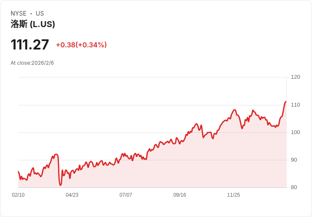Click the 90 price axis label
This screenshot has height=217, width=312.
tap(294, 160)
